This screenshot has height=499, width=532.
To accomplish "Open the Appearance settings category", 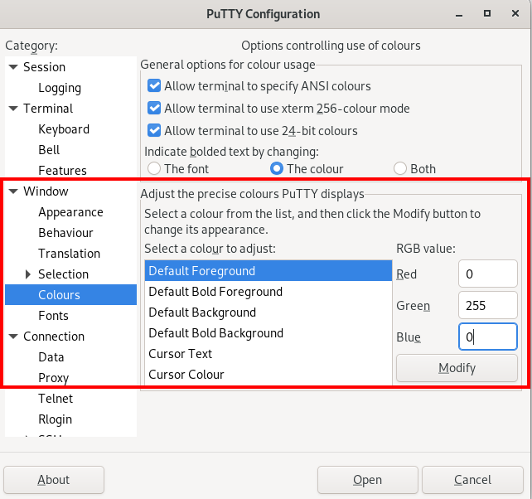I will (x=70, y=212).
